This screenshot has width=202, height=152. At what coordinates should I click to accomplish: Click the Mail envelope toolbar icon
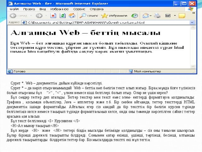click(x=146, y=15)
